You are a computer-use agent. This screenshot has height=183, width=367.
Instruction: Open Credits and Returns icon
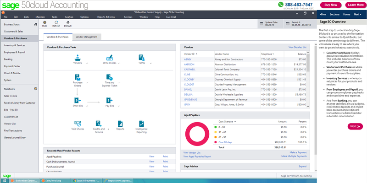99,124
